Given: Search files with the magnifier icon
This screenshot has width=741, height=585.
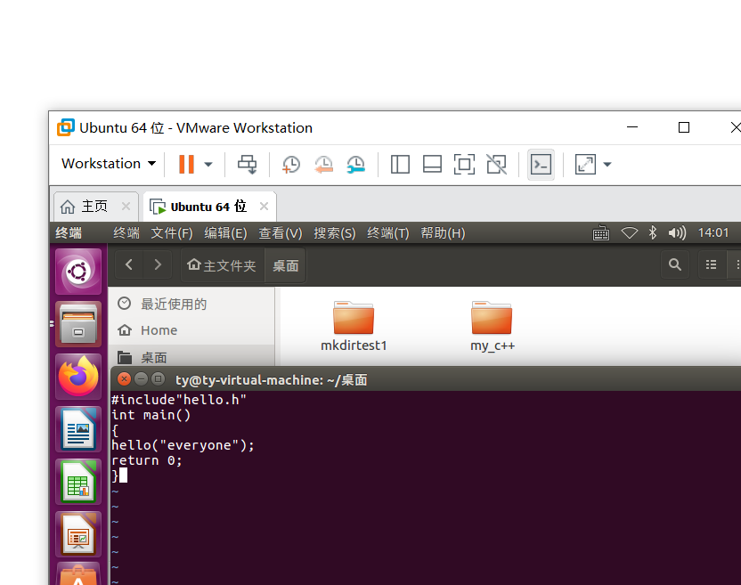Looking at the screenshot, I should coord(675,264).
